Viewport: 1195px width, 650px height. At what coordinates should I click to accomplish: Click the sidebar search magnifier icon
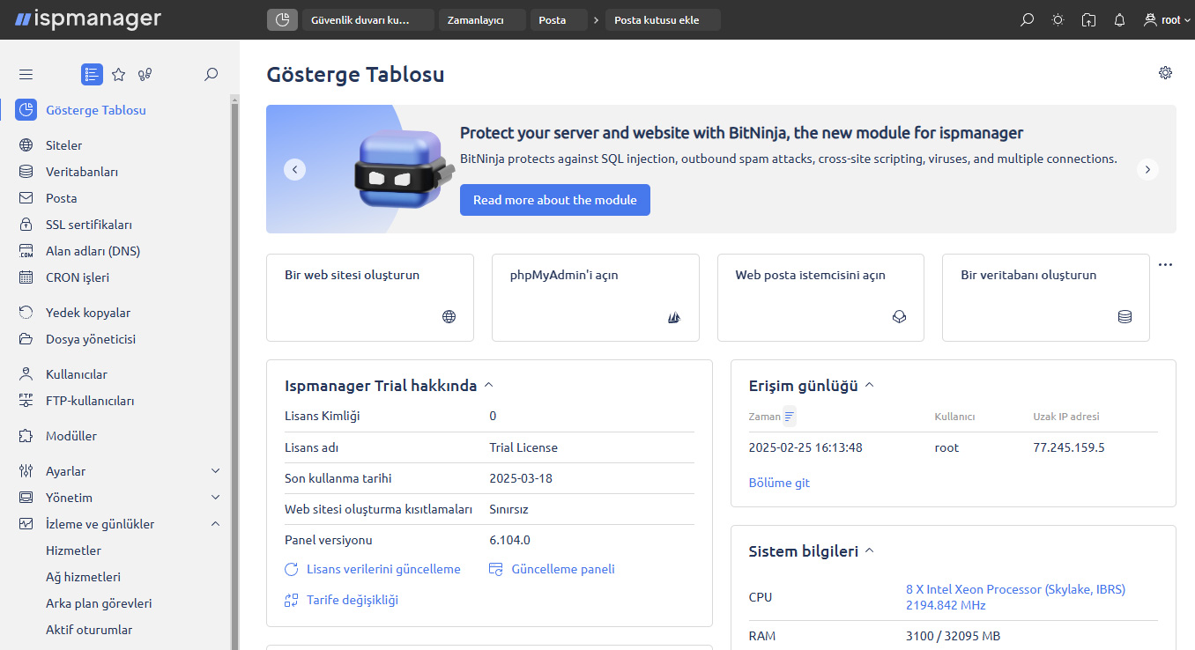[211, 75]
